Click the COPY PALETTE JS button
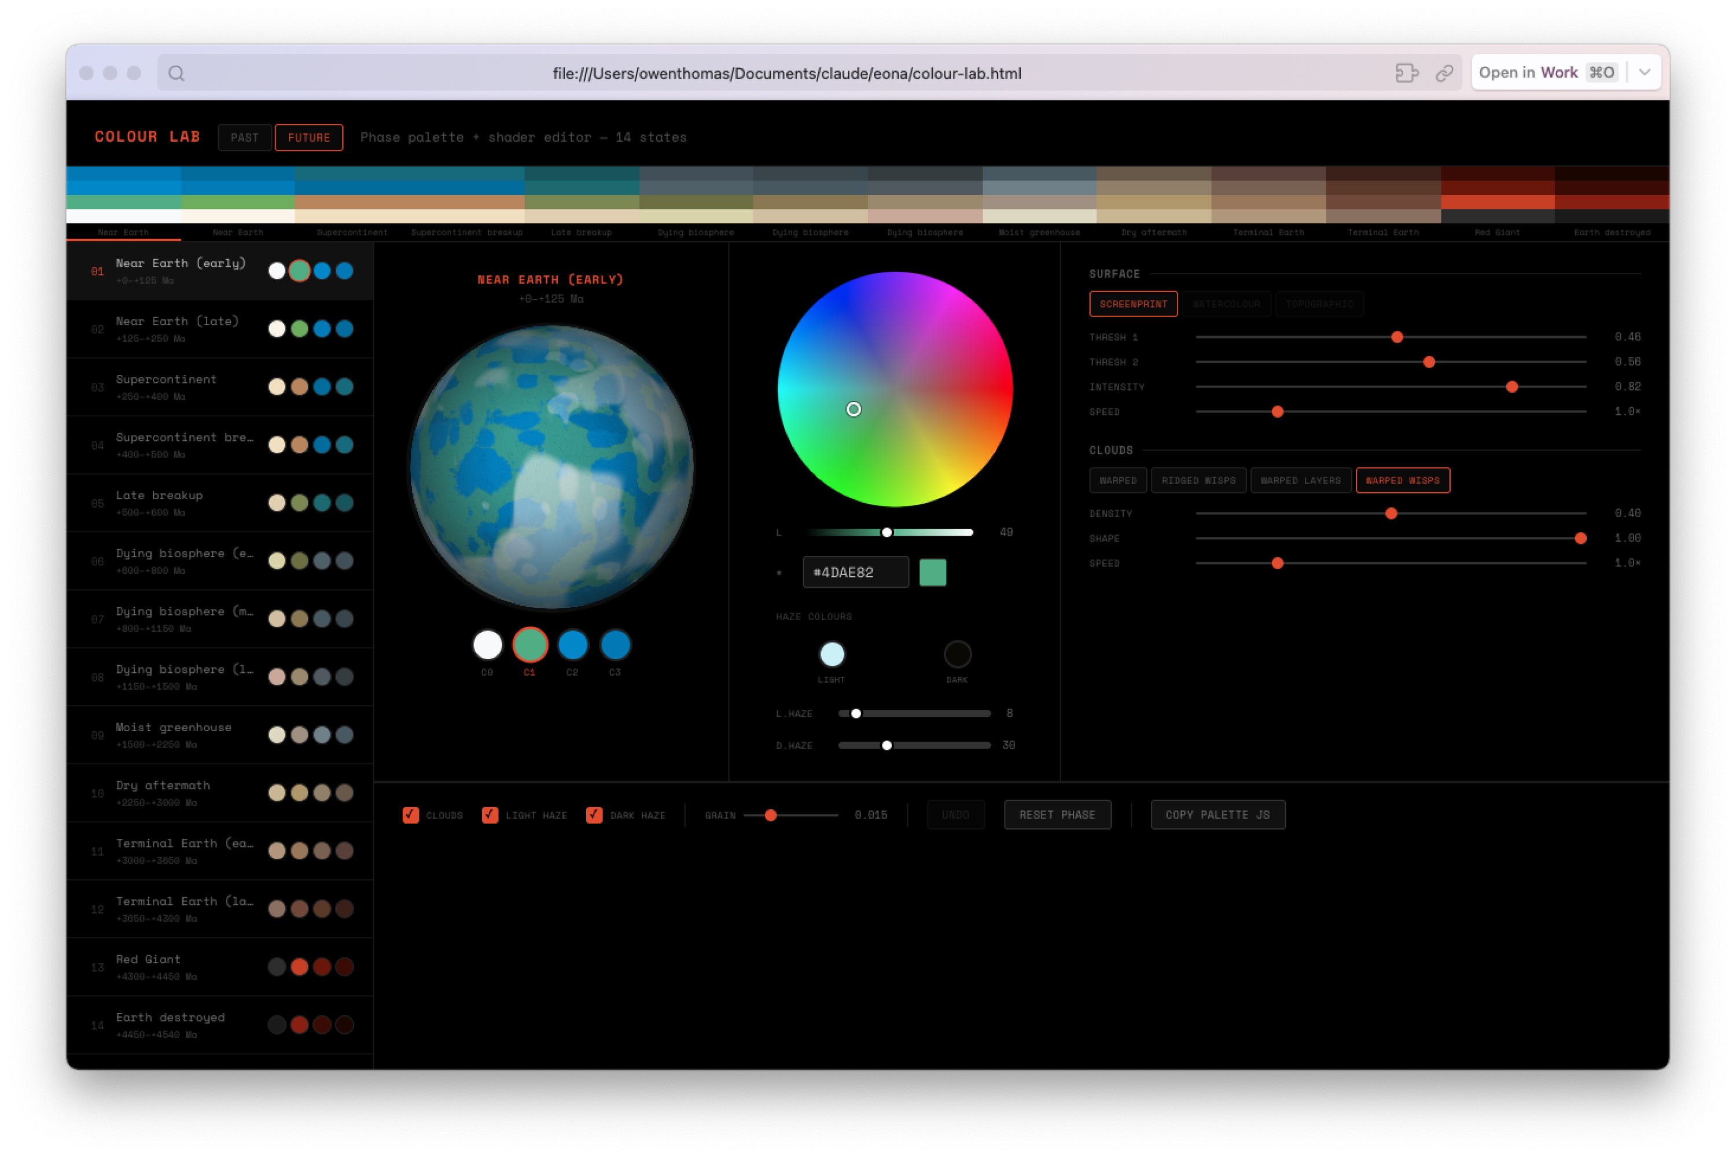This screenshot has height=1157, width=1736. 1218,815
